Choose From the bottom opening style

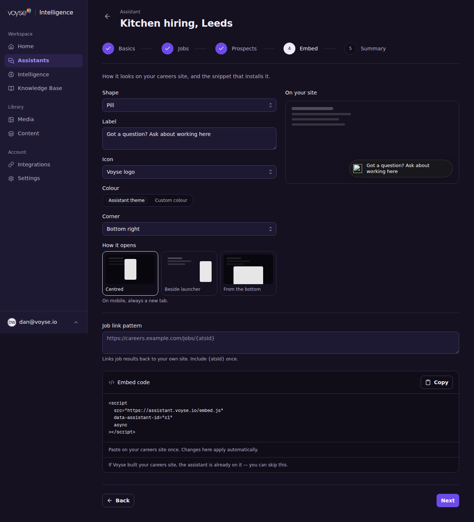pyautogui.click(x=248, y=273)
